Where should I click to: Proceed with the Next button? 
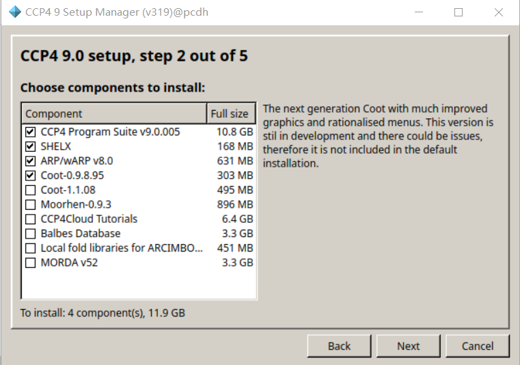click(408, 346)
